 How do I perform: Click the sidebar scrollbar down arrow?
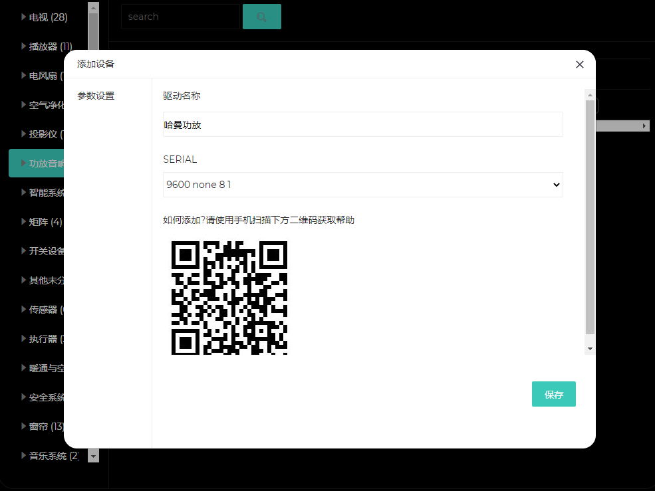click(94, 456)
